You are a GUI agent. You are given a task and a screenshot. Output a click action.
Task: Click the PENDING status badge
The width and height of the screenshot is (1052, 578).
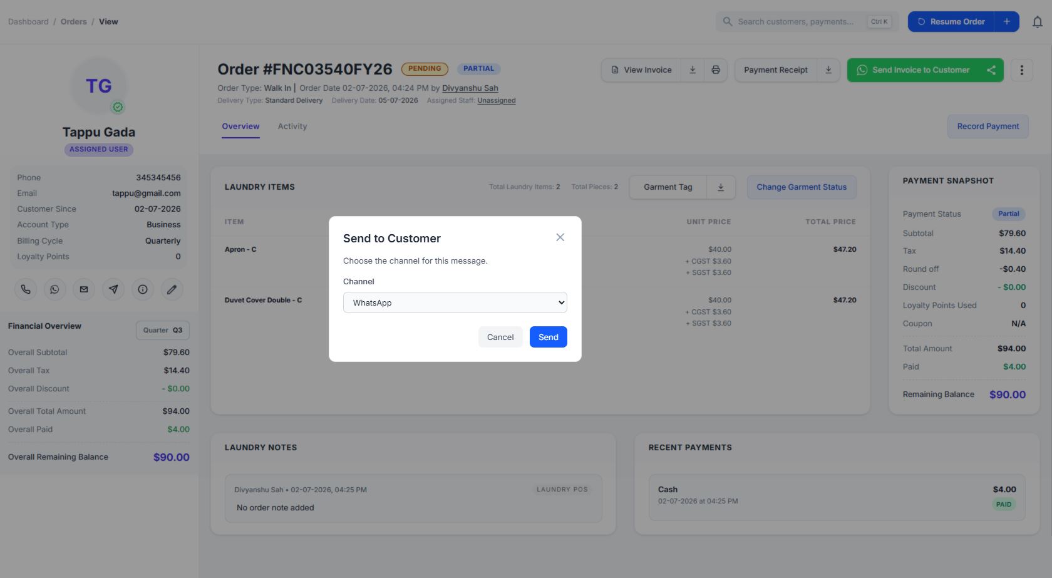pyautogui.click(x=425, y=68)
